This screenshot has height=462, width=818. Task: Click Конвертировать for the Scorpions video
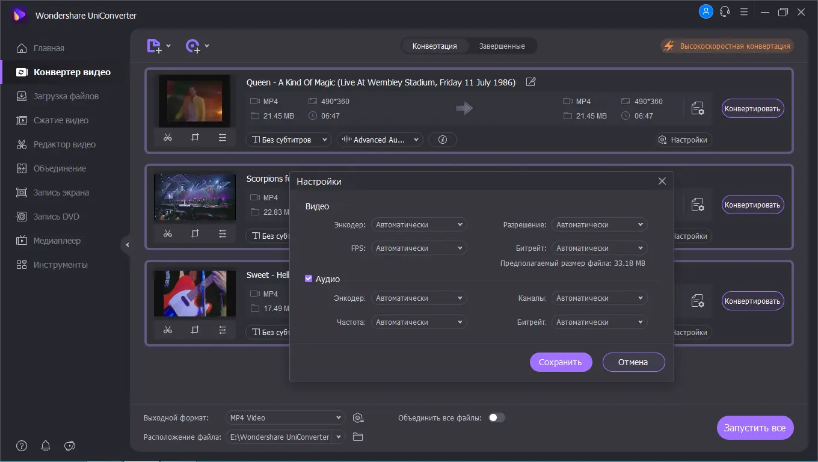point(752,205)
